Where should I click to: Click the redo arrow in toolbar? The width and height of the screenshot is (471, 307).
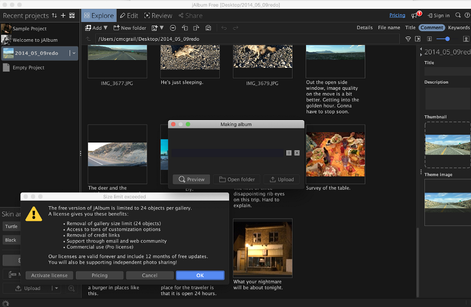tap(235, 28)
